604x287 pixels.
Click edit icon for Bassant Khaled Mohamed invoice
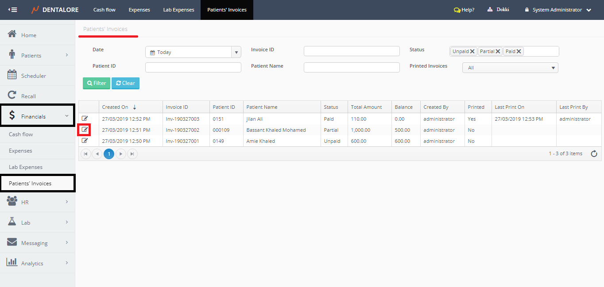(x=85, y=130)
